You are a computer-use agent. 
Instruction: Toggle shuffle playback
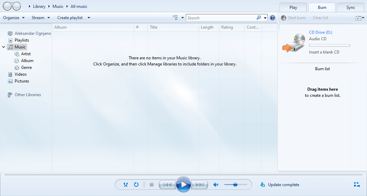tap(126, 184)
